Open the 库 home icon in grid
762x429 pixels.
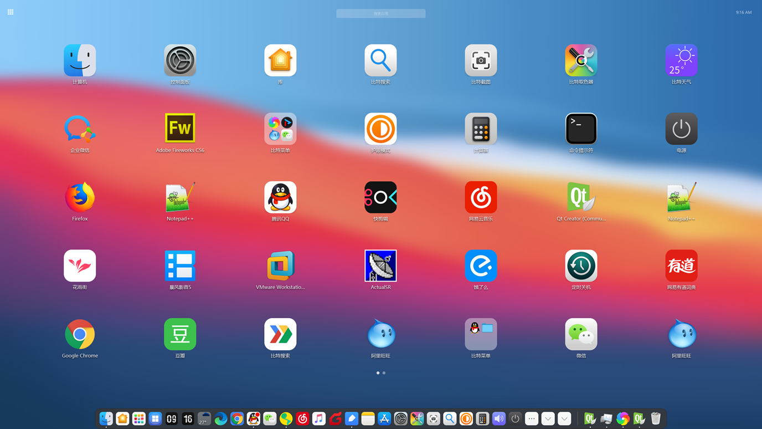point(280,60)
